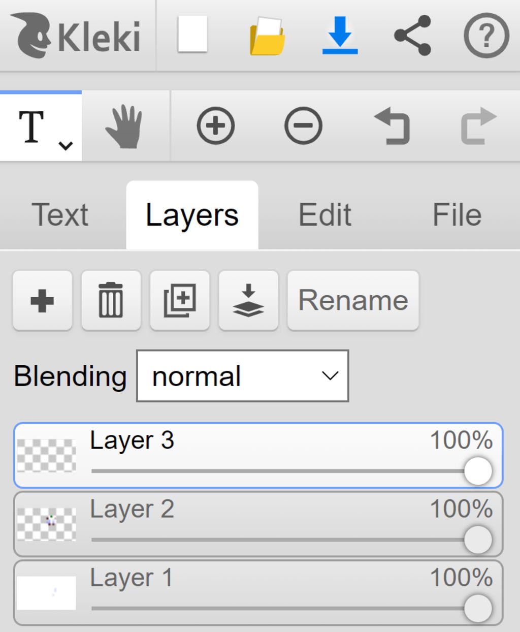Zoom out with the minus circle
This screenshot has width=520, height=632.
coord(303,126)
